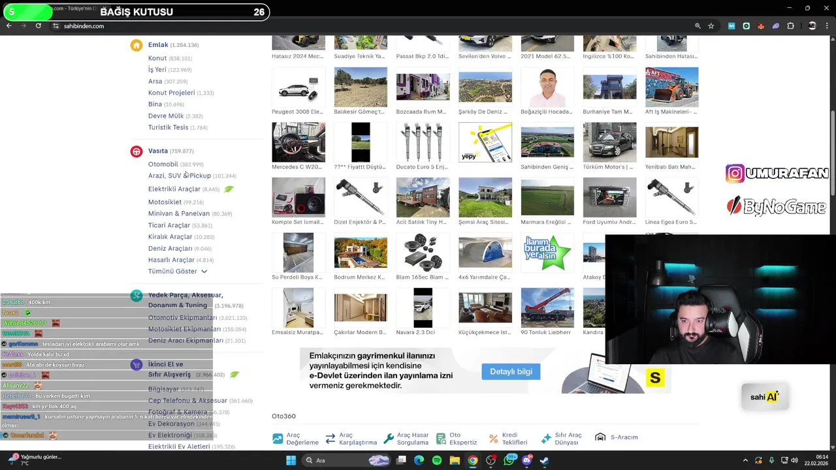Open Navara 2.3 Dci listing thumbnail

[x=423, y=307]
